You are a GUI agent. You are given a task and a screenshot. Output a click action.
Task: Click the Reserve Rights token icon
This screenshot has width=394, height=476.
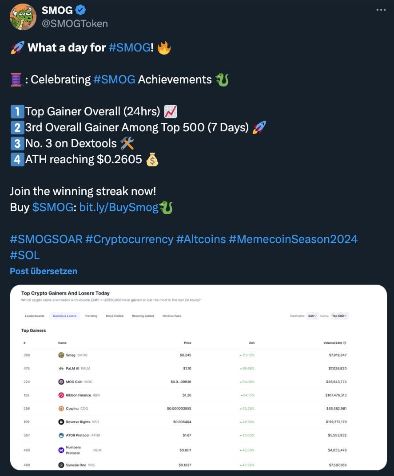[60, 421]
